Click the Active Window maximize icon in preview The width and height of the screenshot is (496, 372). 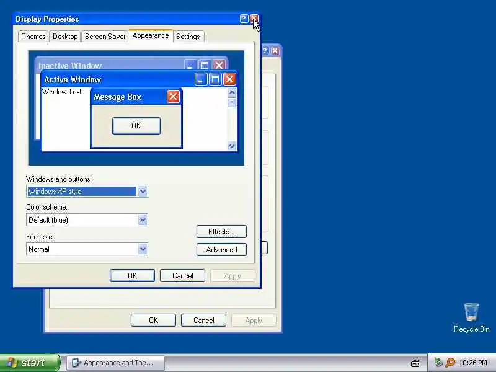[x=215, y=79]
